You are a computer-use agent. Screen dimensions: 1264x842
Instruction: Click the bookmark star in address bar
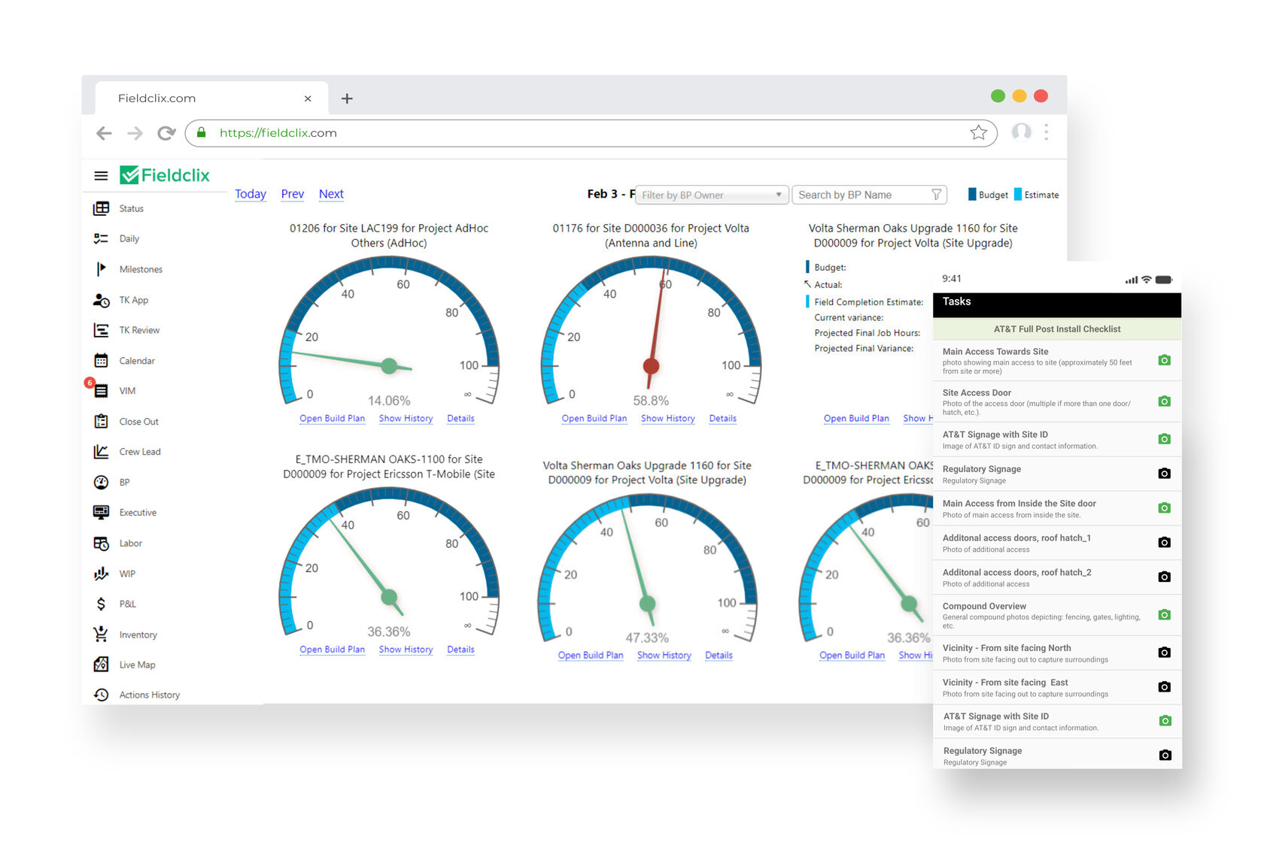coord(978,133)
